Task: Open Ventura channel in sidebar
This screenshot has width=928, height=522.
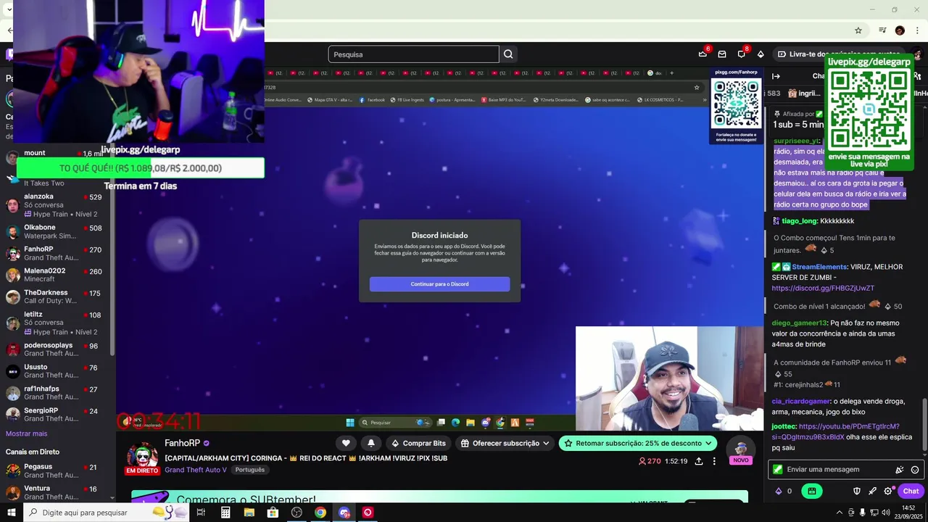Action: point(57,493)
